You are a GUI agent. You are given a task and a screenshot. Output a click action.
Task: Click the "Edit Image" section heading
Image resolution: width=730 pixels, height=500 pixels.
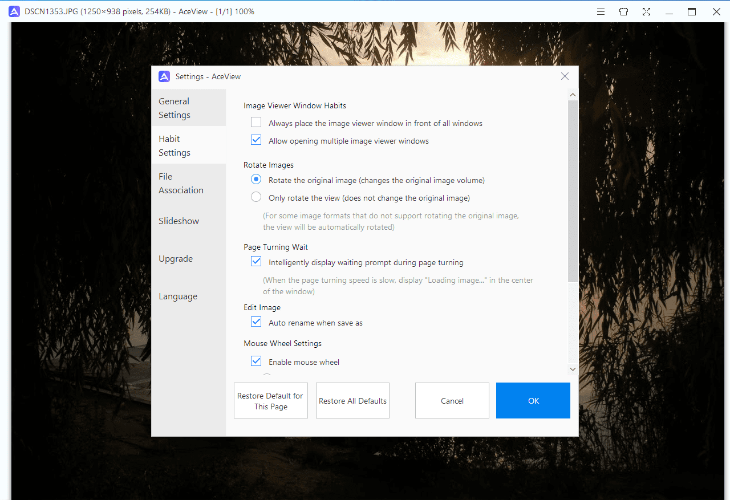(262, 307)
